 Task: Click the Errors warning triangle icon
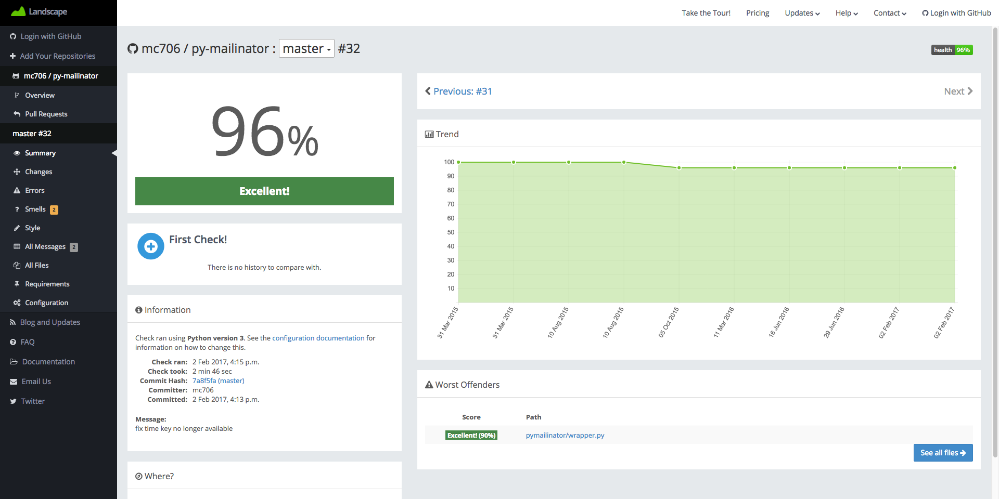(x=17, y=190)
